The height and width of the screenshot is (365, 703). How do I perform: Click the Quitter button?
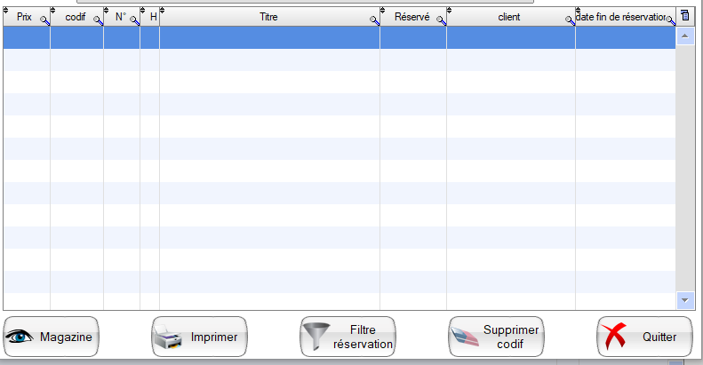644,337
